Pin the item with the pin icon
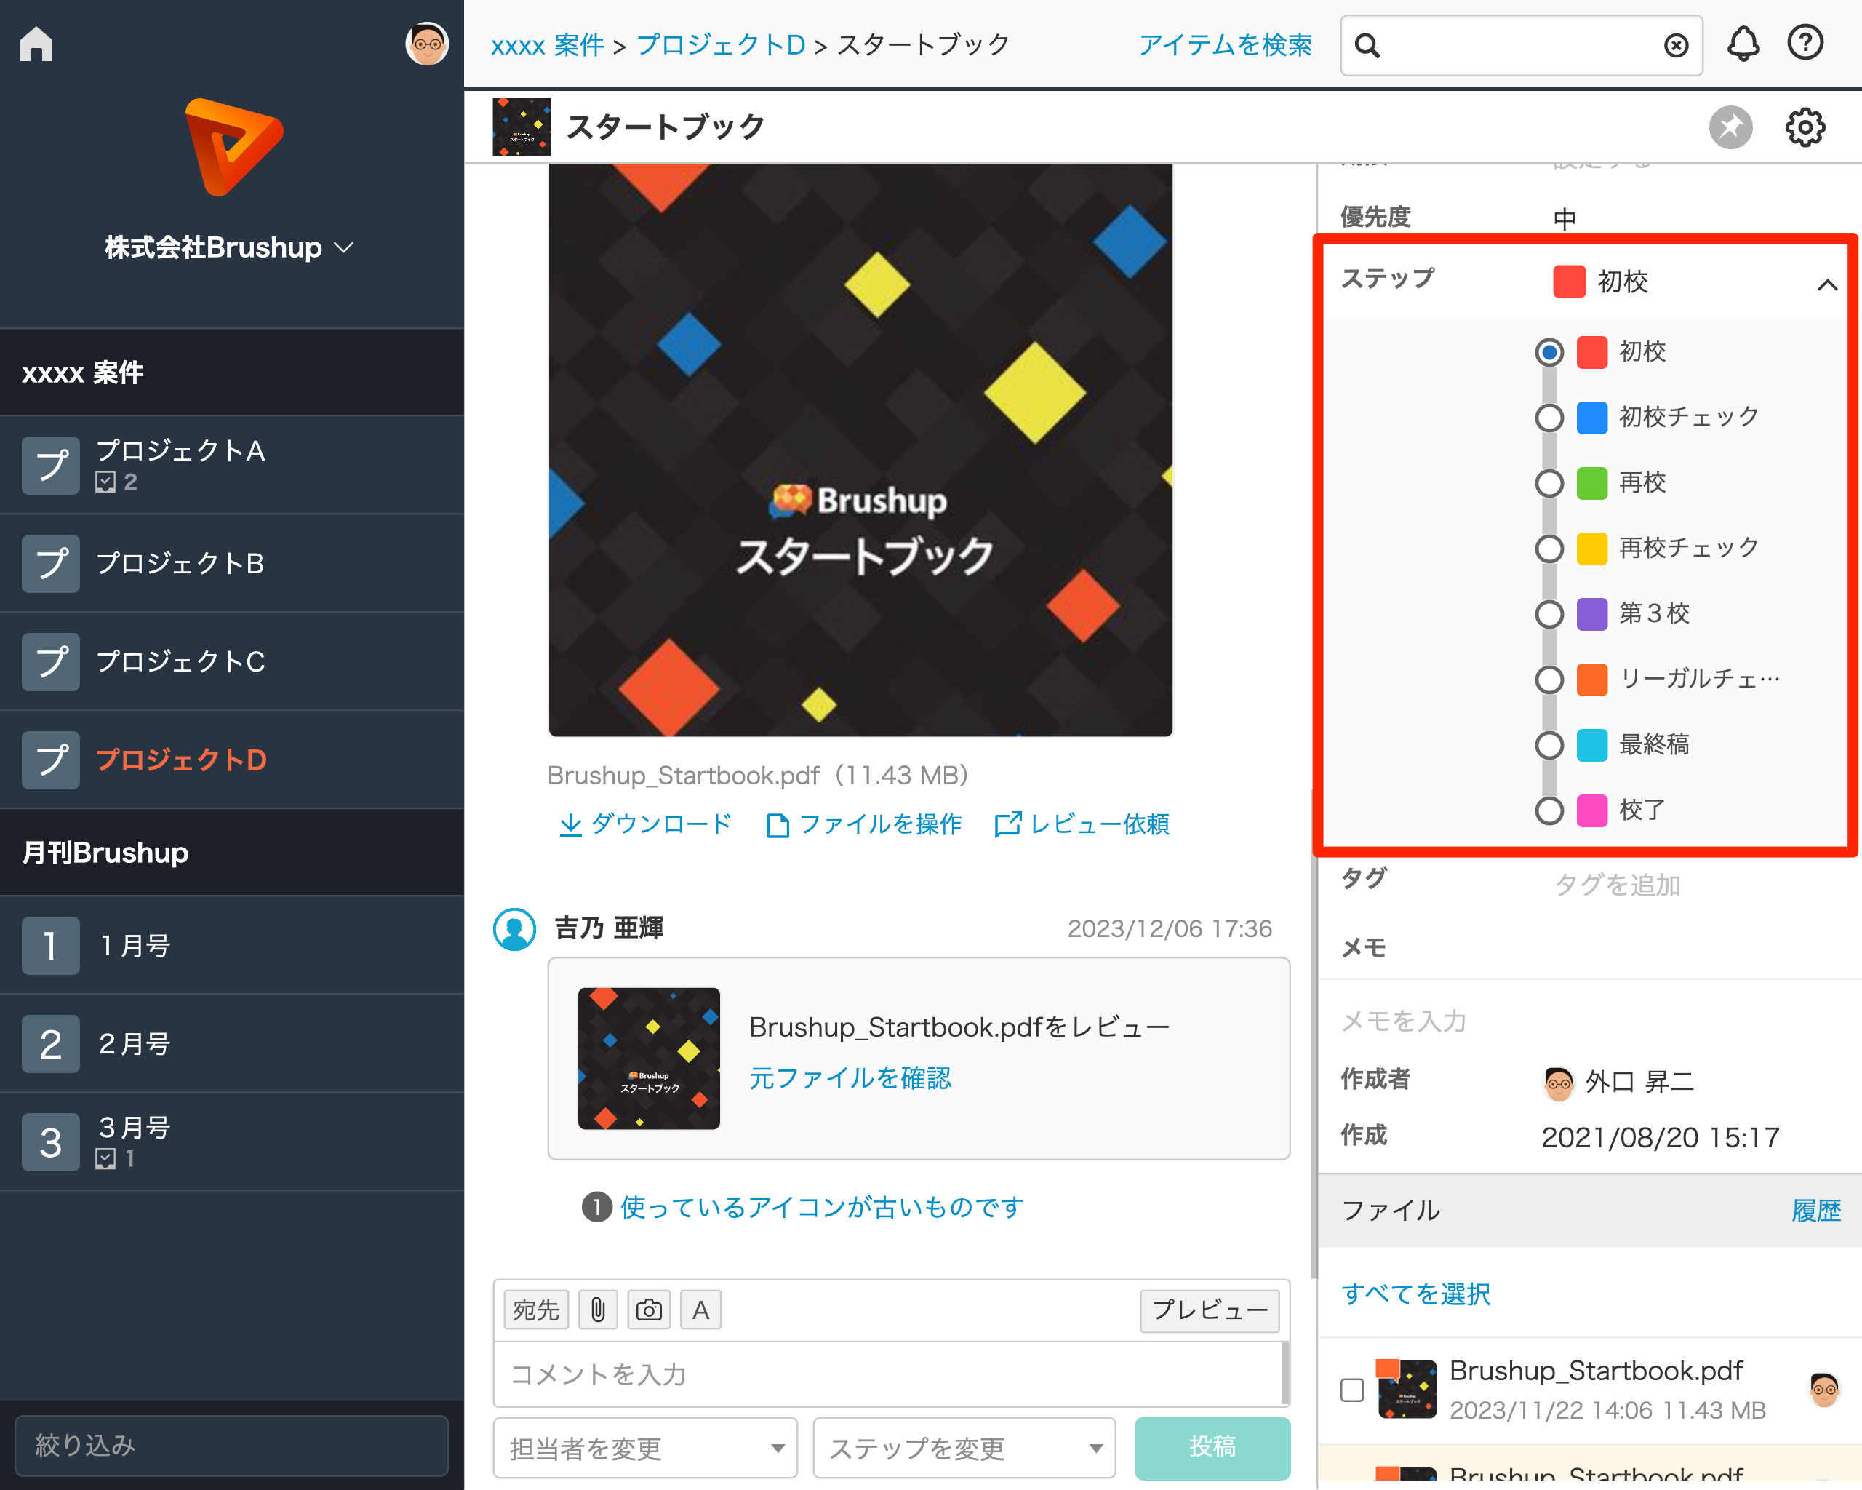 1731,128
